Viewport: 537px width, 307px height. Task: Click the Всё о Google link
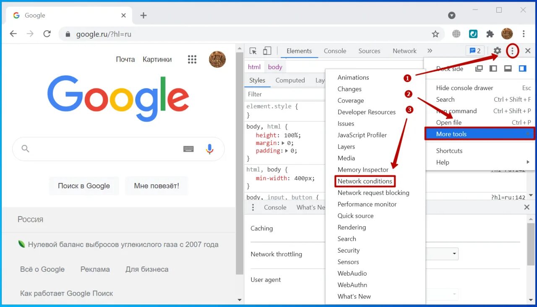[x=42, y=269]
